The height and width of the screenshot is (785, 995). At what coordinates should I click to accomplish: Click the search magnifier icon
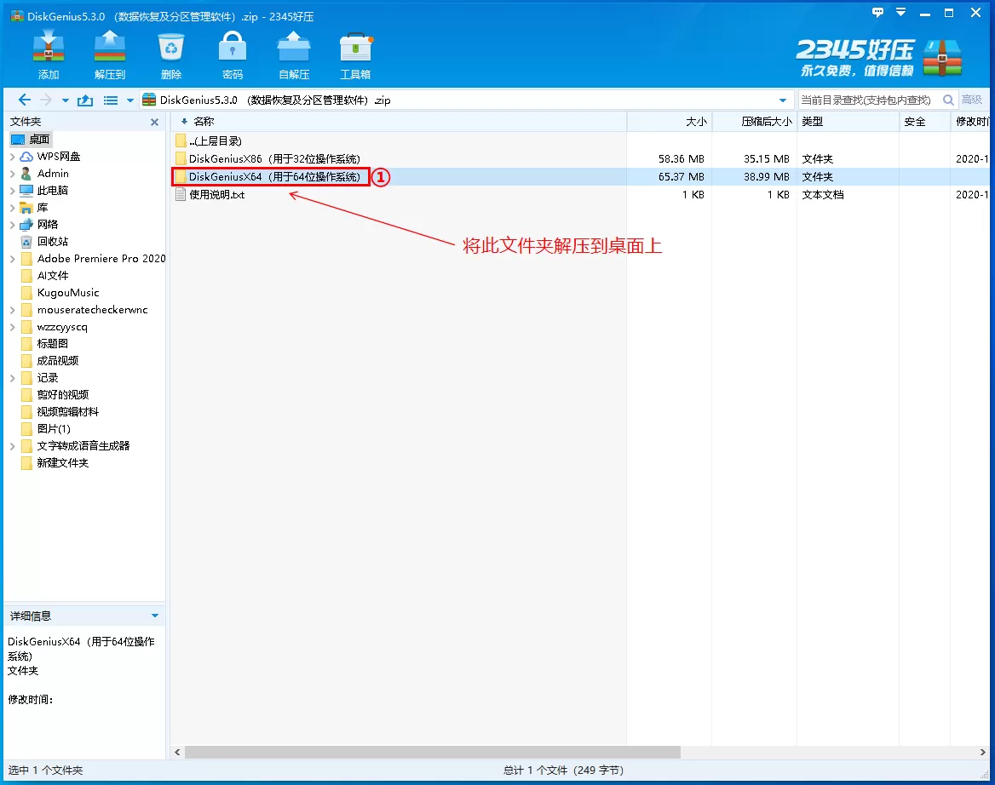tap(947, 100)
